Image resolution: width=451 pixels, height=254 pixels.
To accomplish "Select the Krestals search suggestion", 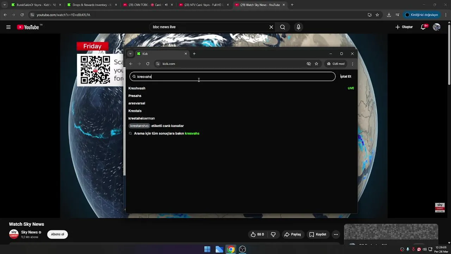I will tap(135, 111).
